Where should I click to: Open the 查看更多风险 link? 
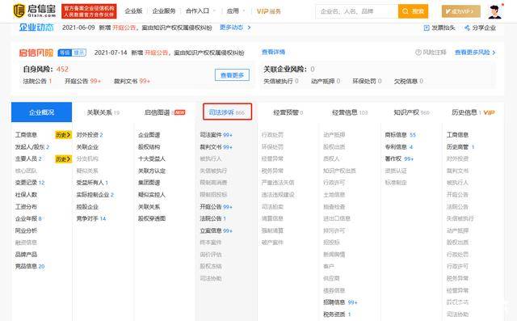click(475, 52)
